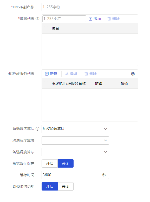The height and width of the screenshot is (202, 150).
Task: Open the 备选调度算法 dropdown list
Action: pos(75,152)
